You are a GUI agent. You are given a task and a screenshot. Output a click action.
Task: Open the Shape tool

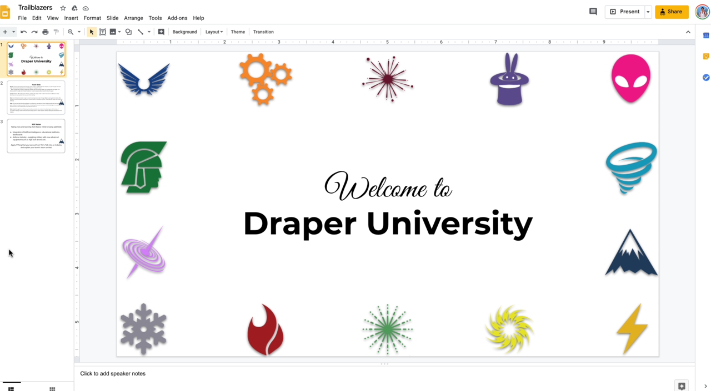click(128, 32)
